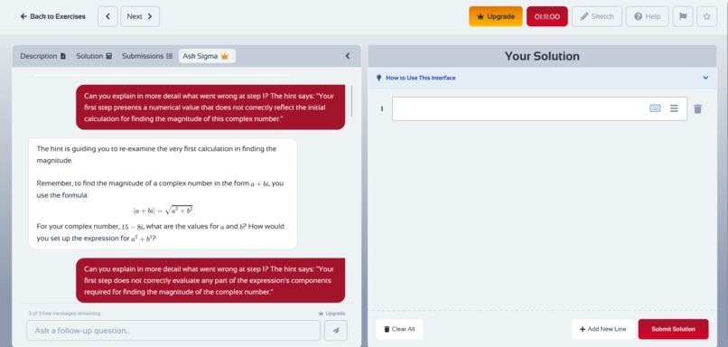Click the magnitude formula |a+bi| expression
Viewport: 728px width, 347px height.
click(x=163, y=211)
